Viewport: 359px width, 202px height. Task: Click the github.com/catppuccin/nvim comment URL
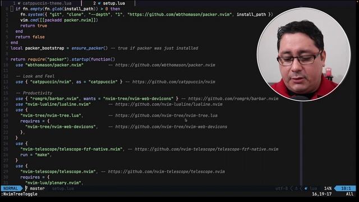pyautogui.click(x=173, y=82)
